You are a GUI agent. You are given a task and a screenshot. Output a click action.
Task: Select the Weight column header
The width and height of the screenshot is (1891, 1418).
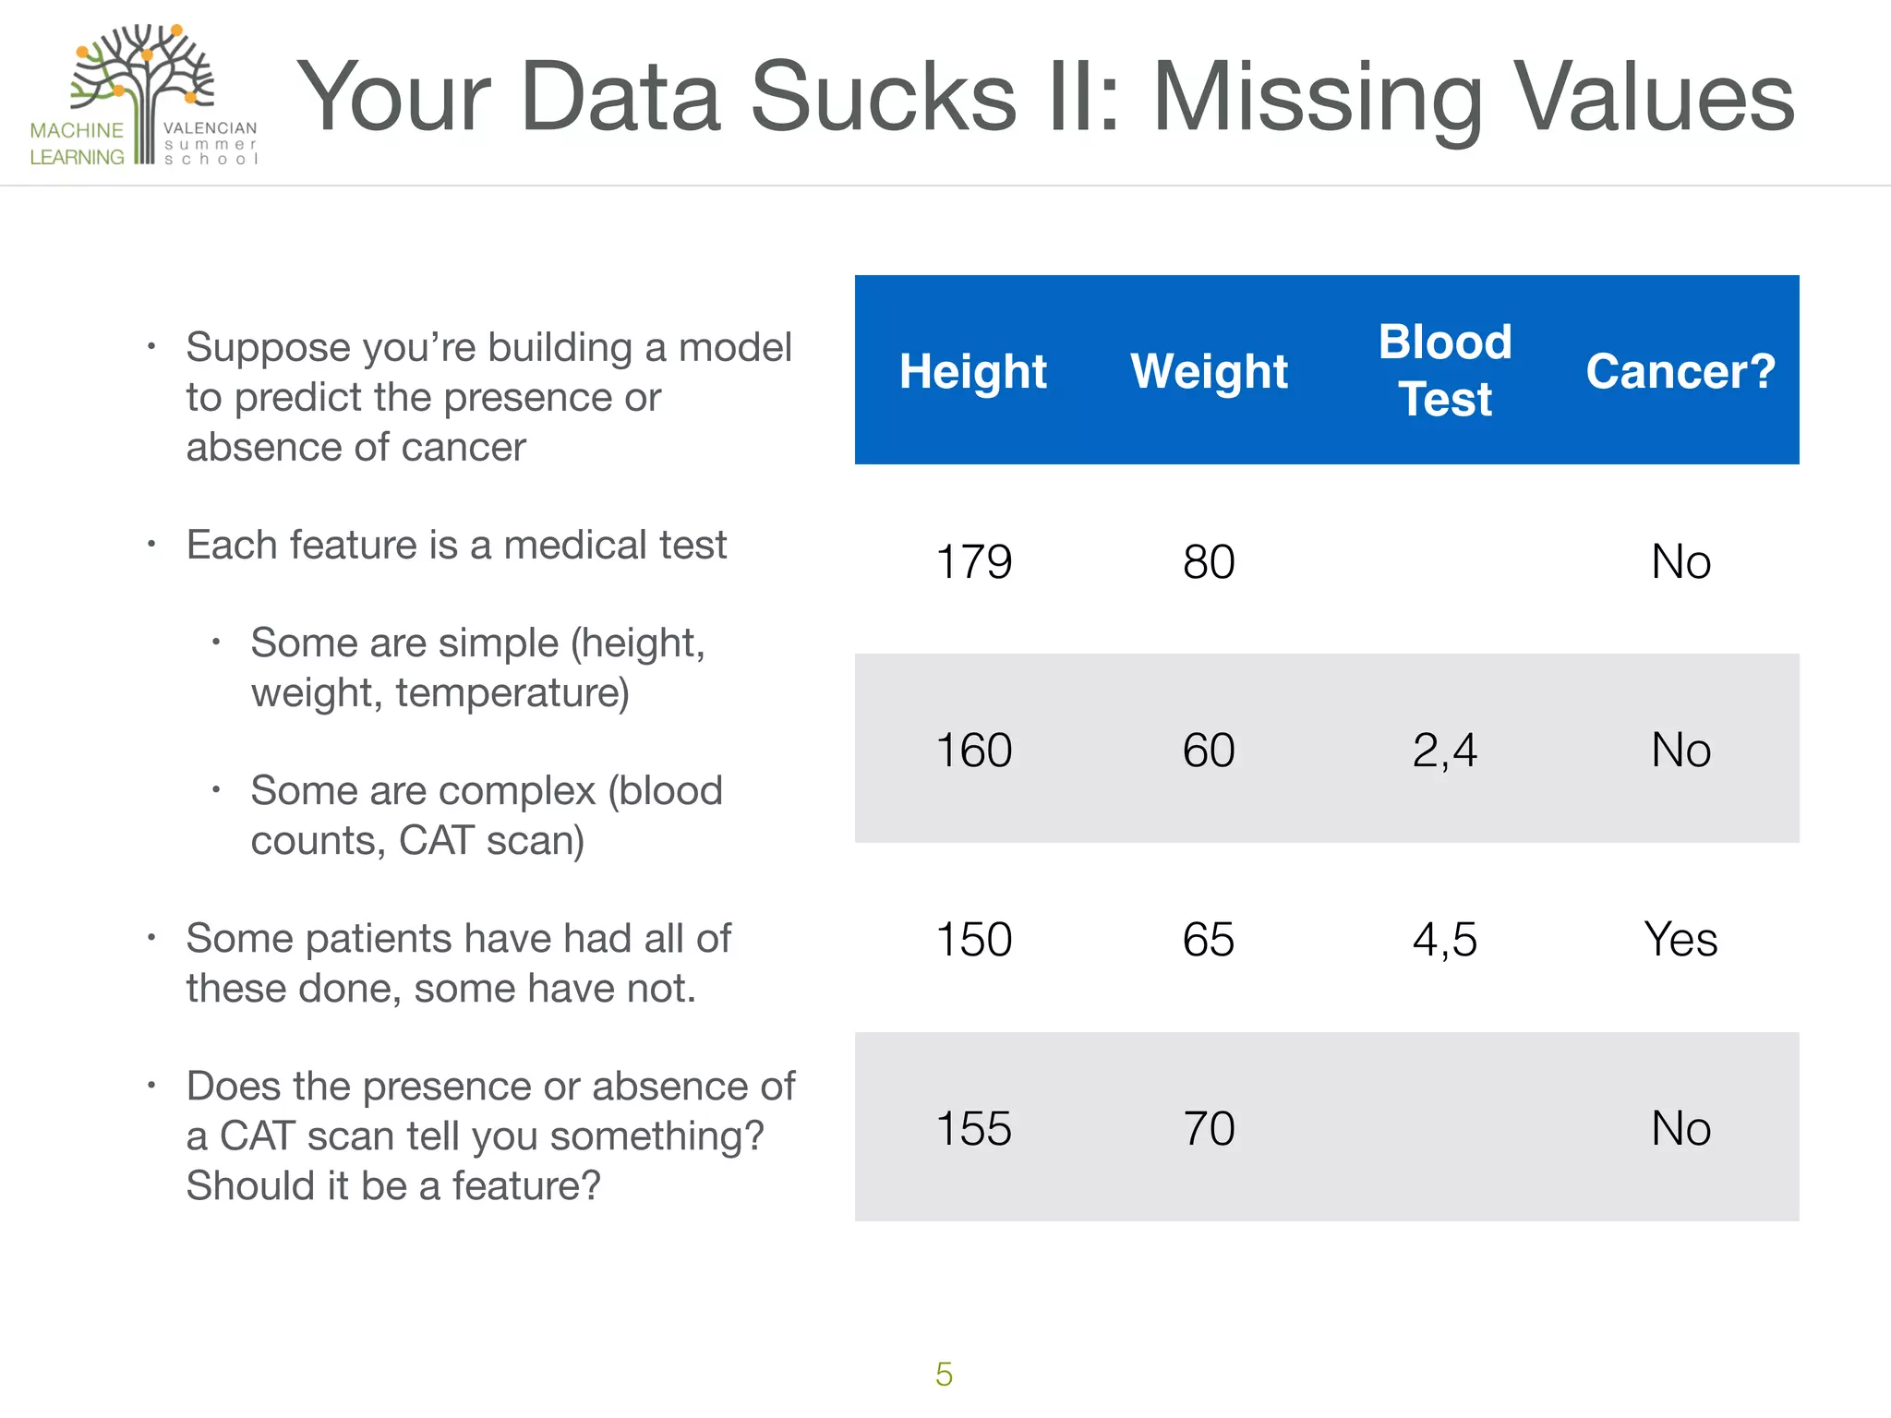(1209, 371)
